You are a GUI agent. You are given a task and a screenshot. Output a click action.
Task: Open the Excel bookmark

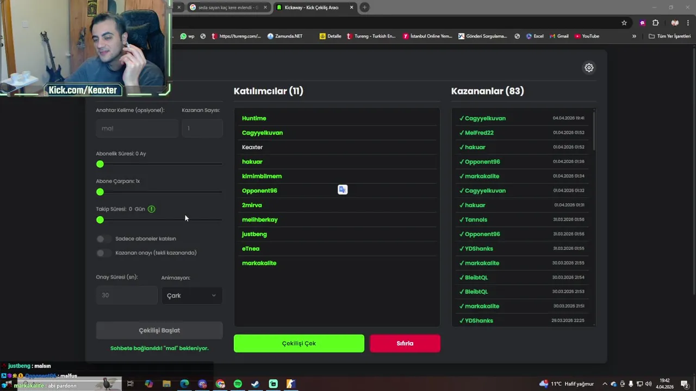coord(535,36)
